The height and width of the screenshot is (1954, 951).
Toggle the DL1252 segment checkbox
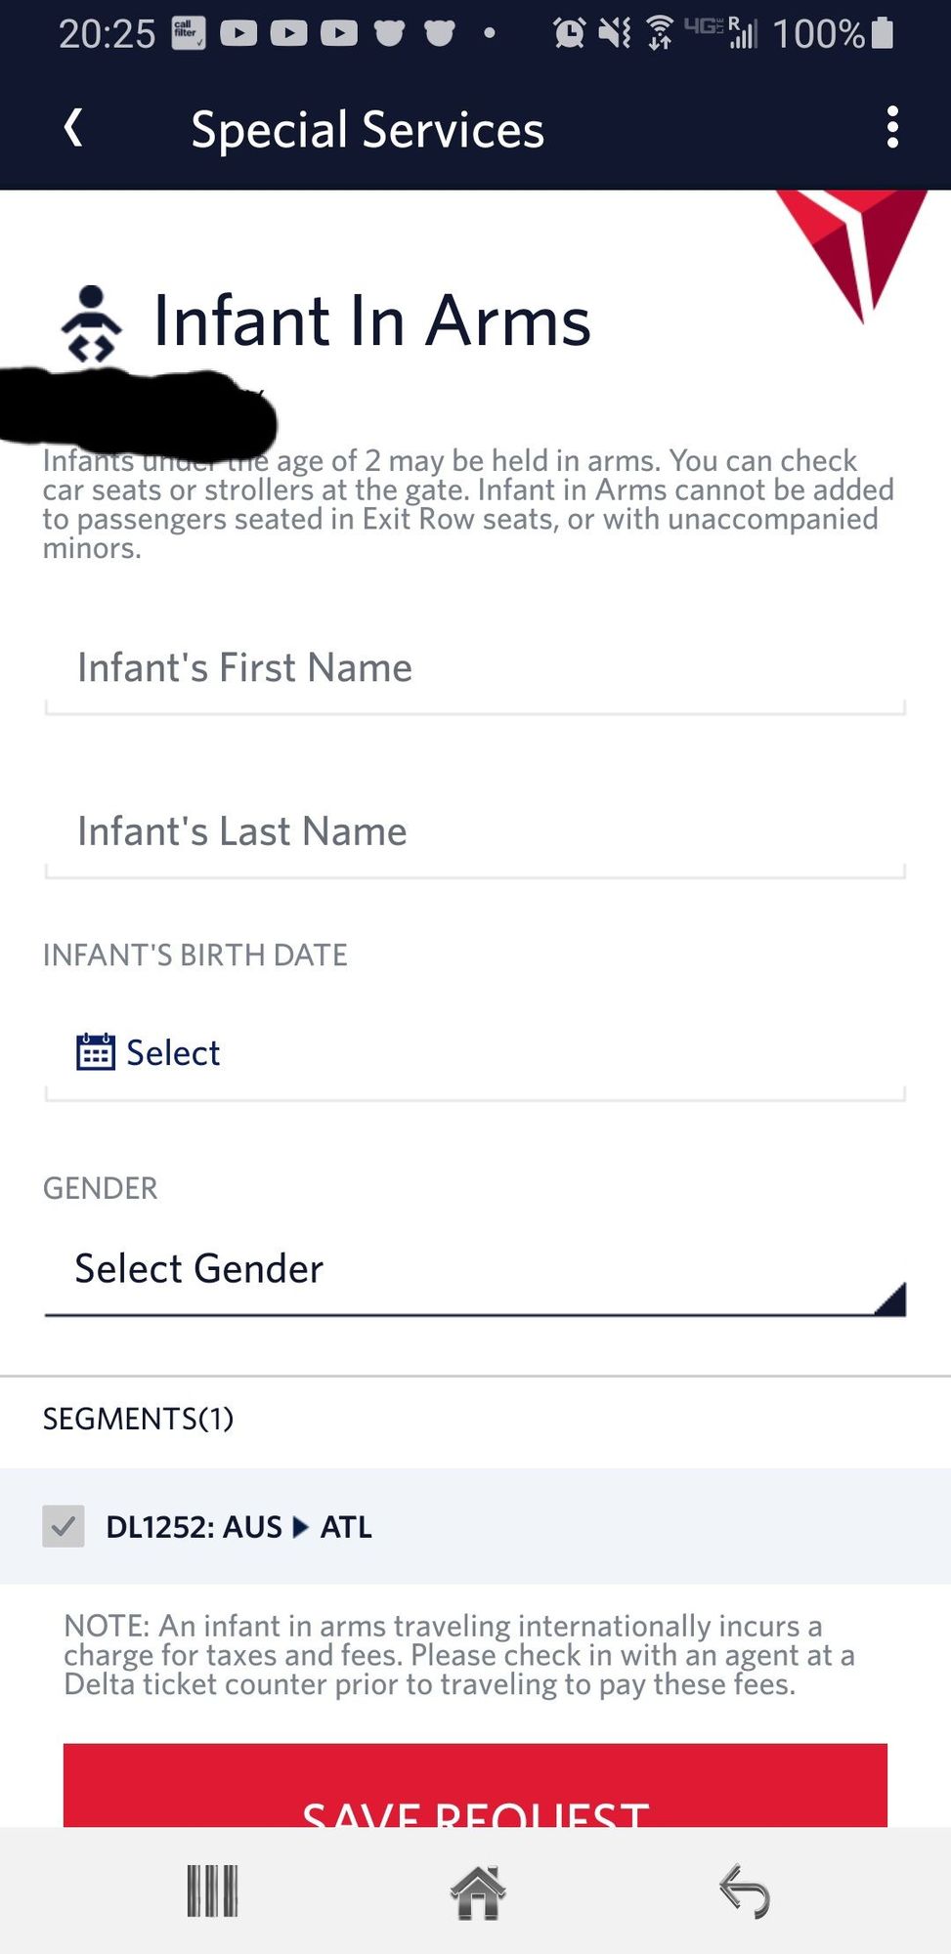click(64, 1526)
